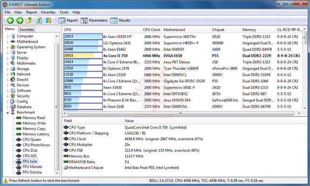The width and height of the screenshot is (310, 186).
Task: Expand the Network tree node arrow
Action: (x=7, y=74)
